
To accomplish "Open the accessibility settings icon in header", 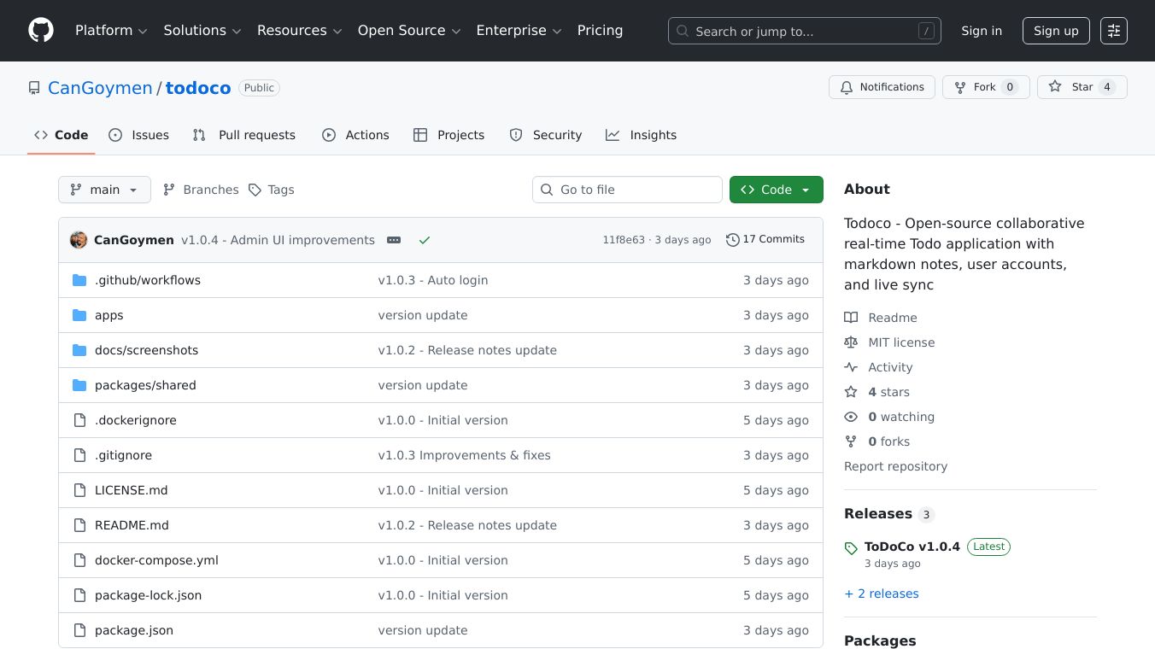I will [x=1113, y=31].
